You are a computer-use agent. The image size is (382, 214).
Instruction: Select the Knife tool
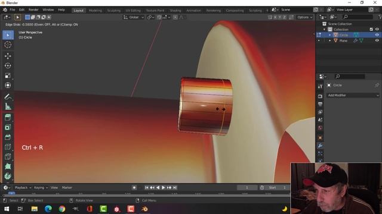8,156
